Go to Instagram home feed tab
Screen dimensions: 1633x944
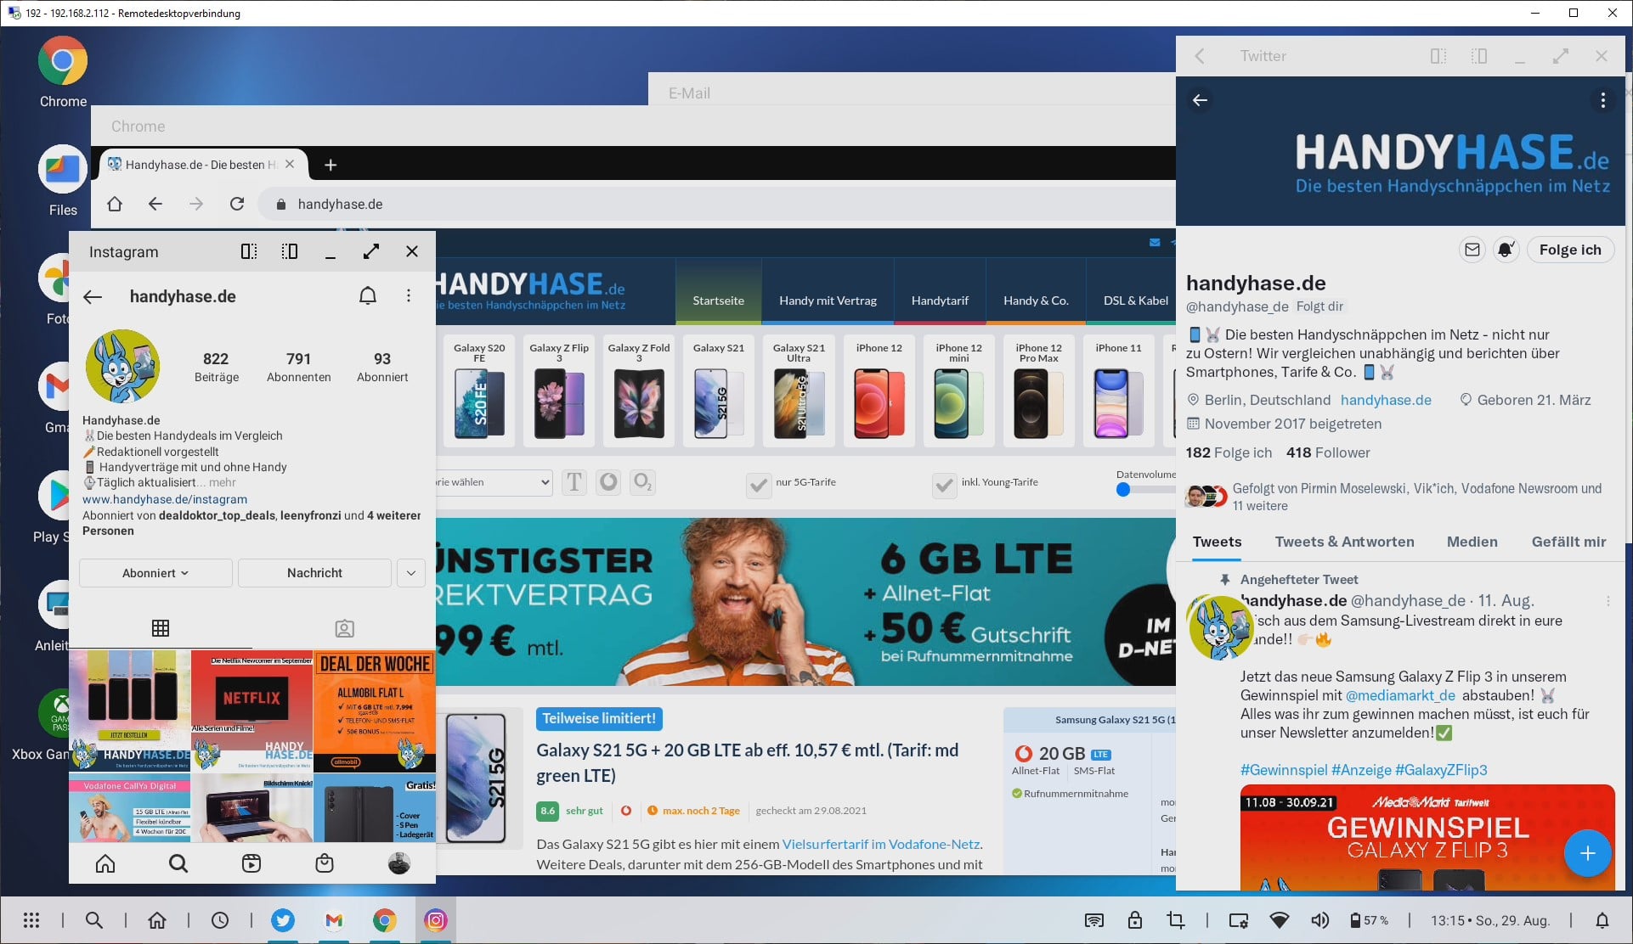(x=105, y=863)
